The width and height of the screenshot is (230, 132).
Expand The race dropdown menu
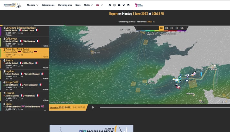click(33, 5)
